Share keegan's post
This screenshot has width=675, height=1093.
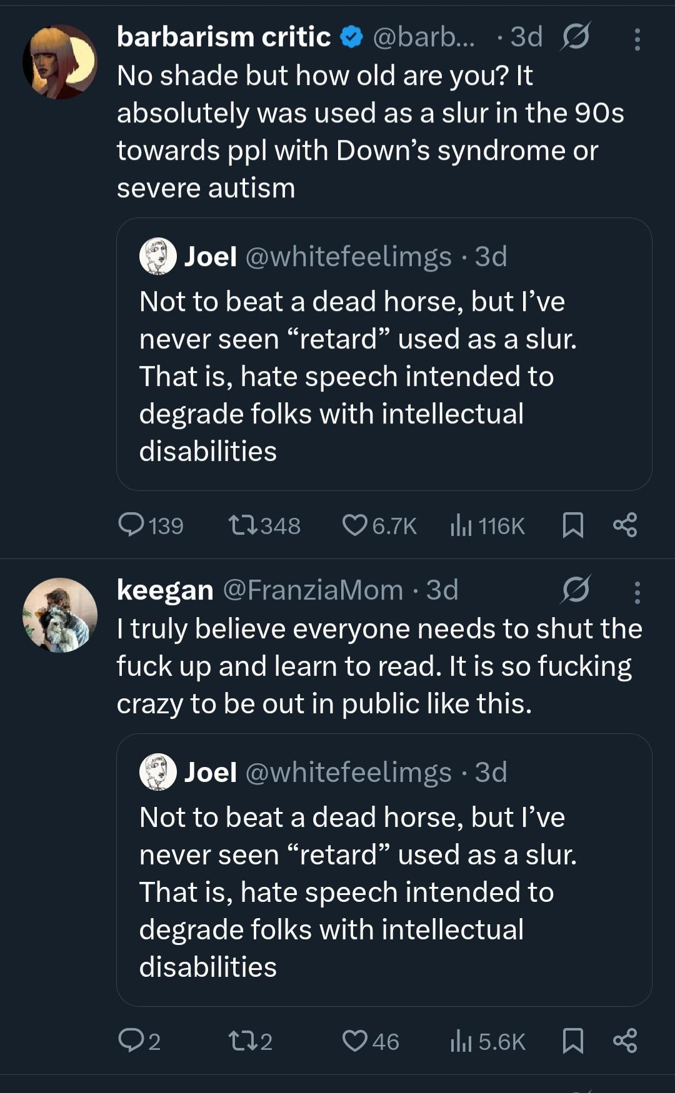pyautogui.click(x=625, y=1041)
